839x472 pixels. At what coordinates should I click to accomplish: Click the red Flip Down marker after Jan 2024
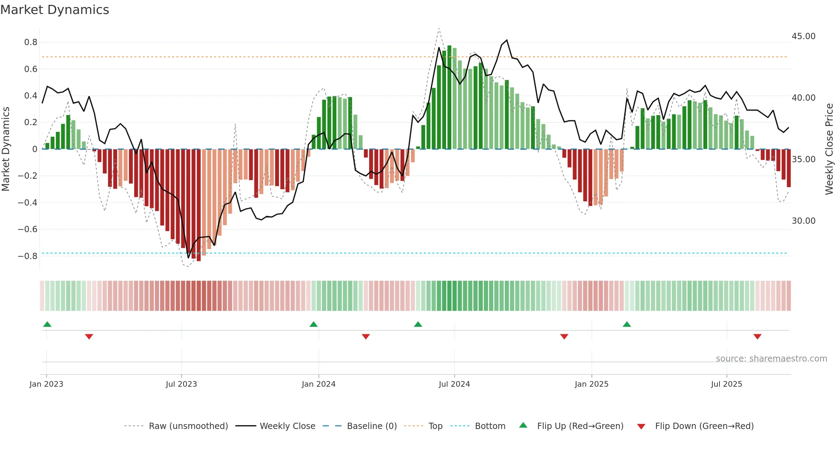[x=366, y=337]
